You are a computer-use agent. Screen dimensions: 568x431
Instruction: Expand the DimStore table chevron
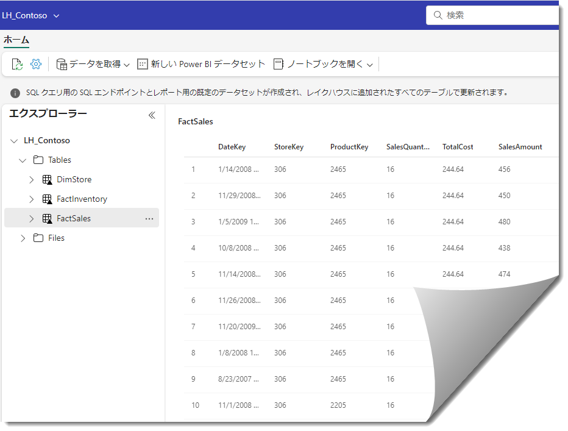pos(32,179)
